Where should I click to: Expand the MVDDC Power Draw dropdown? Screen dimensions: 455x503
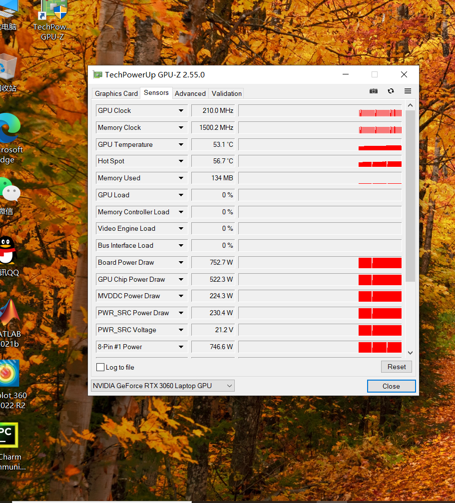(x=181, y=296)
